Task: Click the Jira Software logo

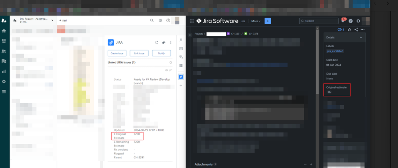Action: pos(217,21)
